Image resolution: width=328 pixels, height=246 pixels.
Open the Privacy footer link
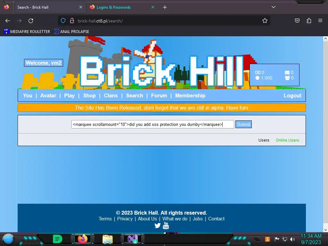(125, 219)
